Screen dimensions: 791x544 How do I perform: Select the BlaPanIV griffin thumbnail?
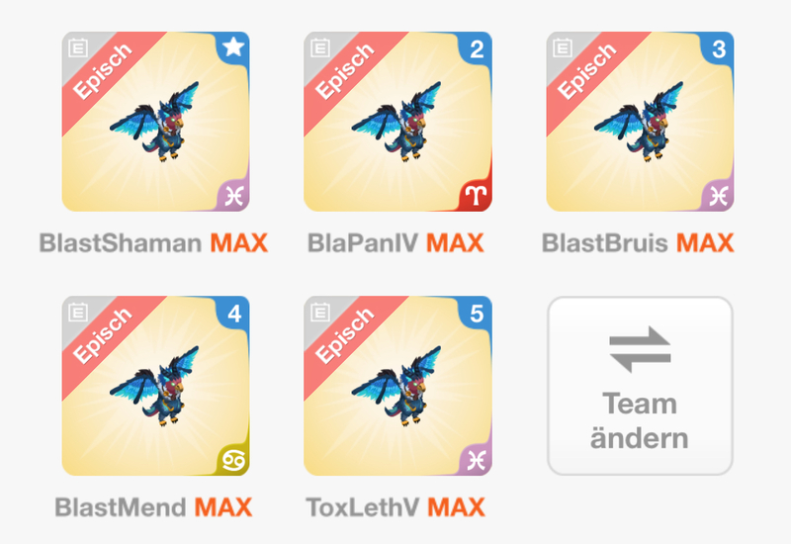click(x=397, y=121)
